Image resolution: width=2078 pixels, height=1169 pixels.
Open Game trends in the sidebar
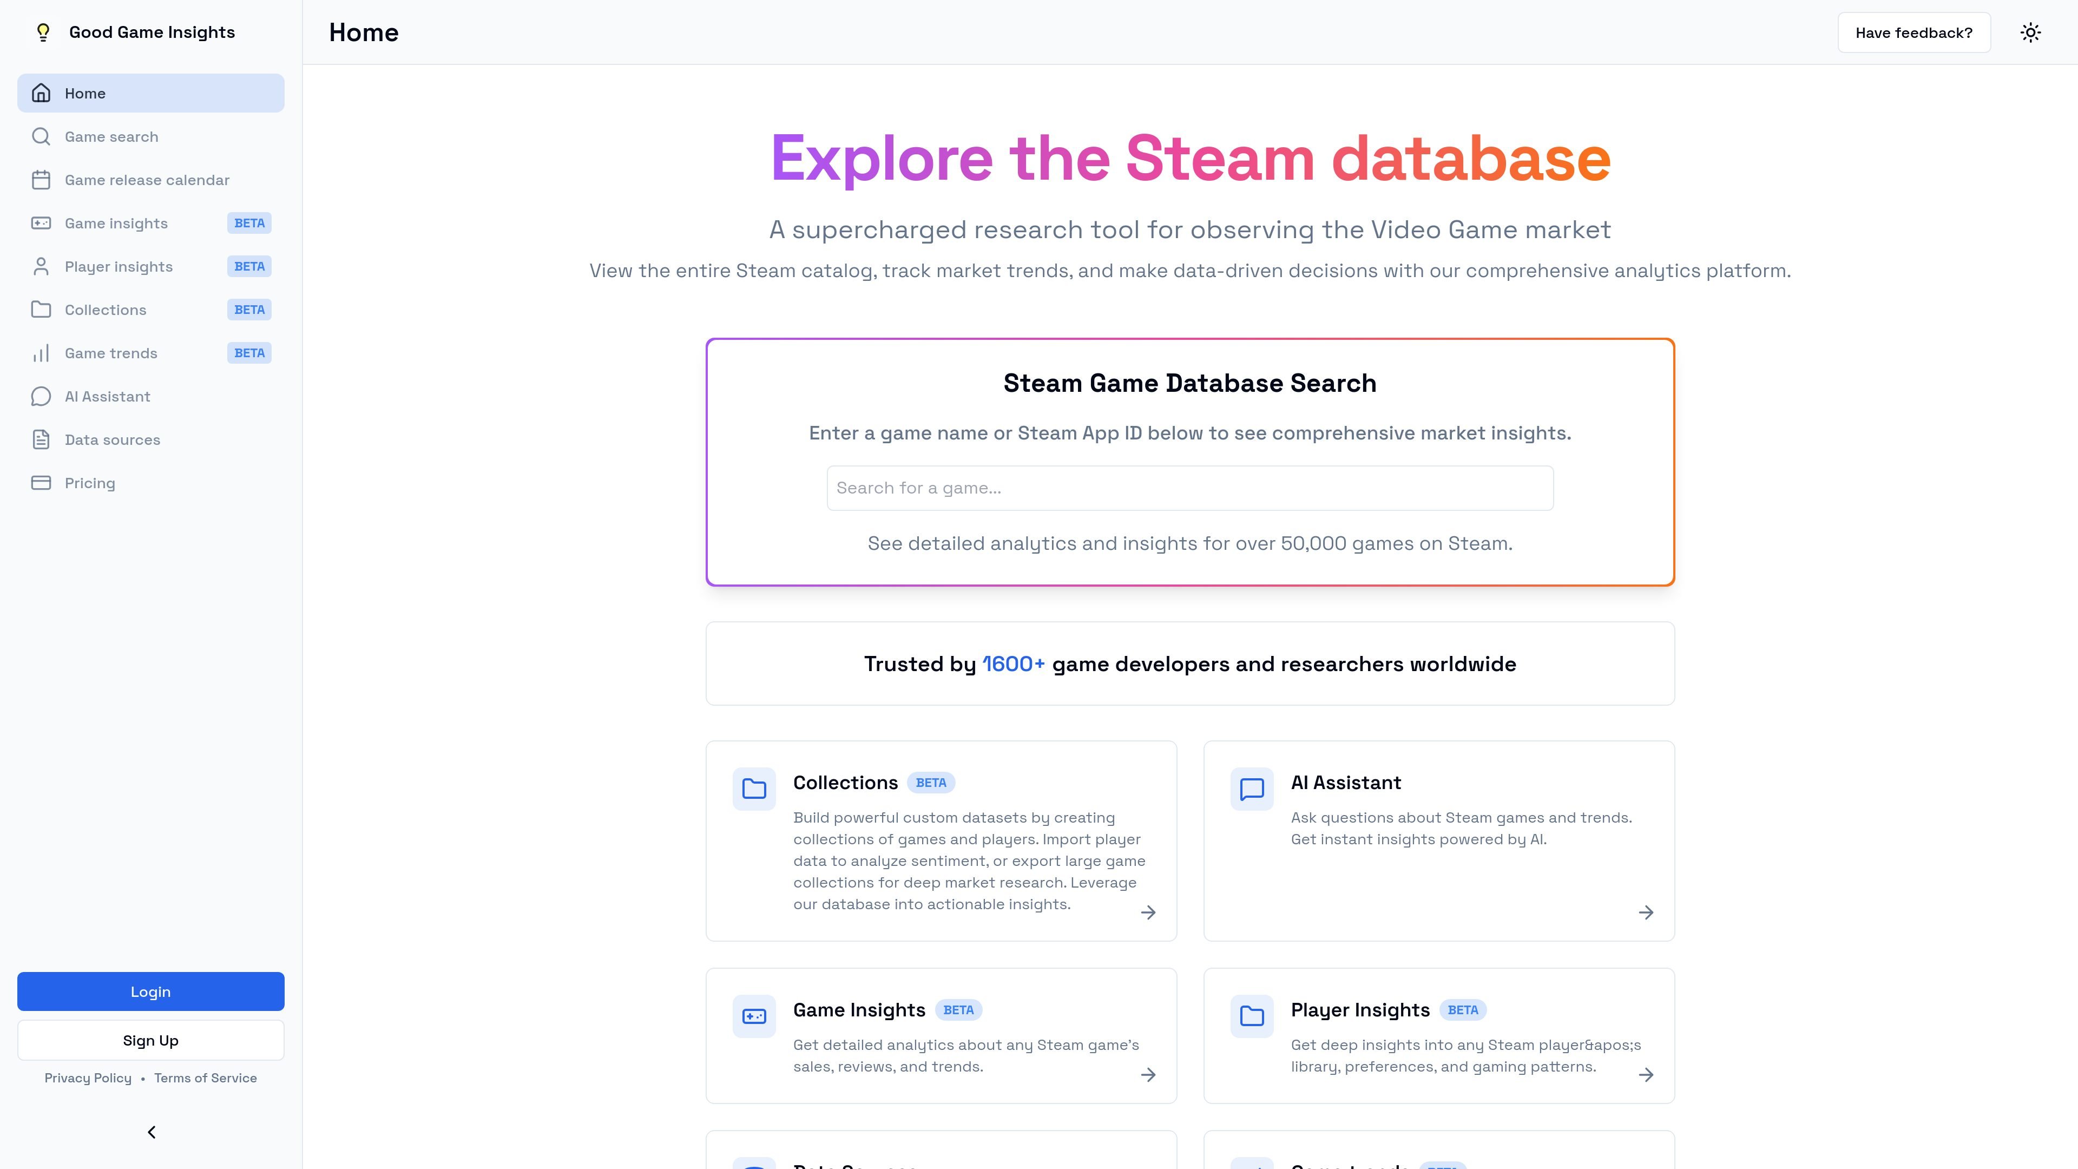click(151, 353)
